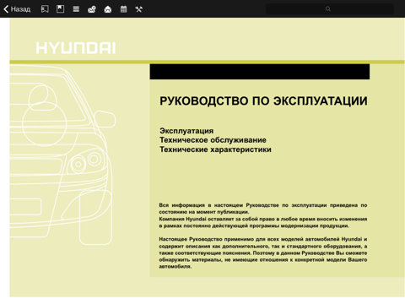405x304 pixels.
Task: Click the disclaimer paragraph about Компания Hyundai
Action: [x=263, y=222]
